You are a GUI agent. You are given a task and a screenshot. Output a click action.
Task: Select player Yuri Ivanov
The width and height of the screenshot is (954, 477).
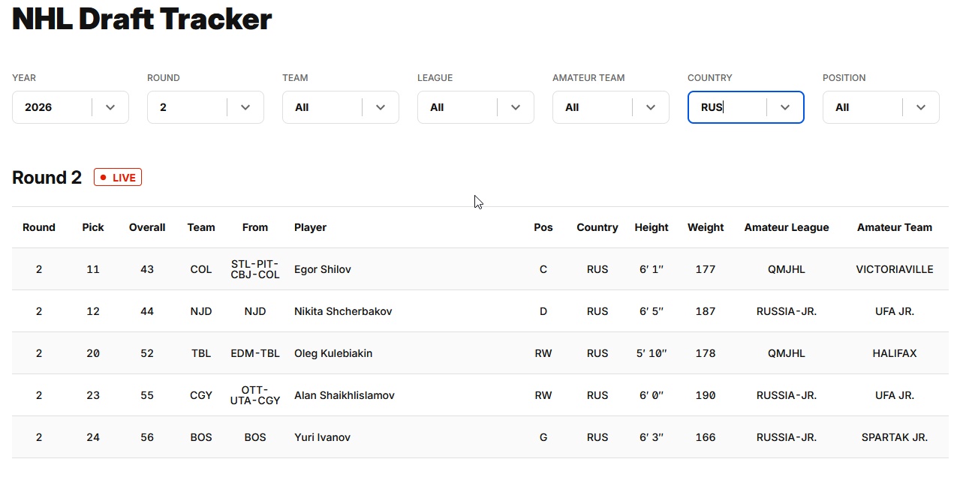coord(322,437)
